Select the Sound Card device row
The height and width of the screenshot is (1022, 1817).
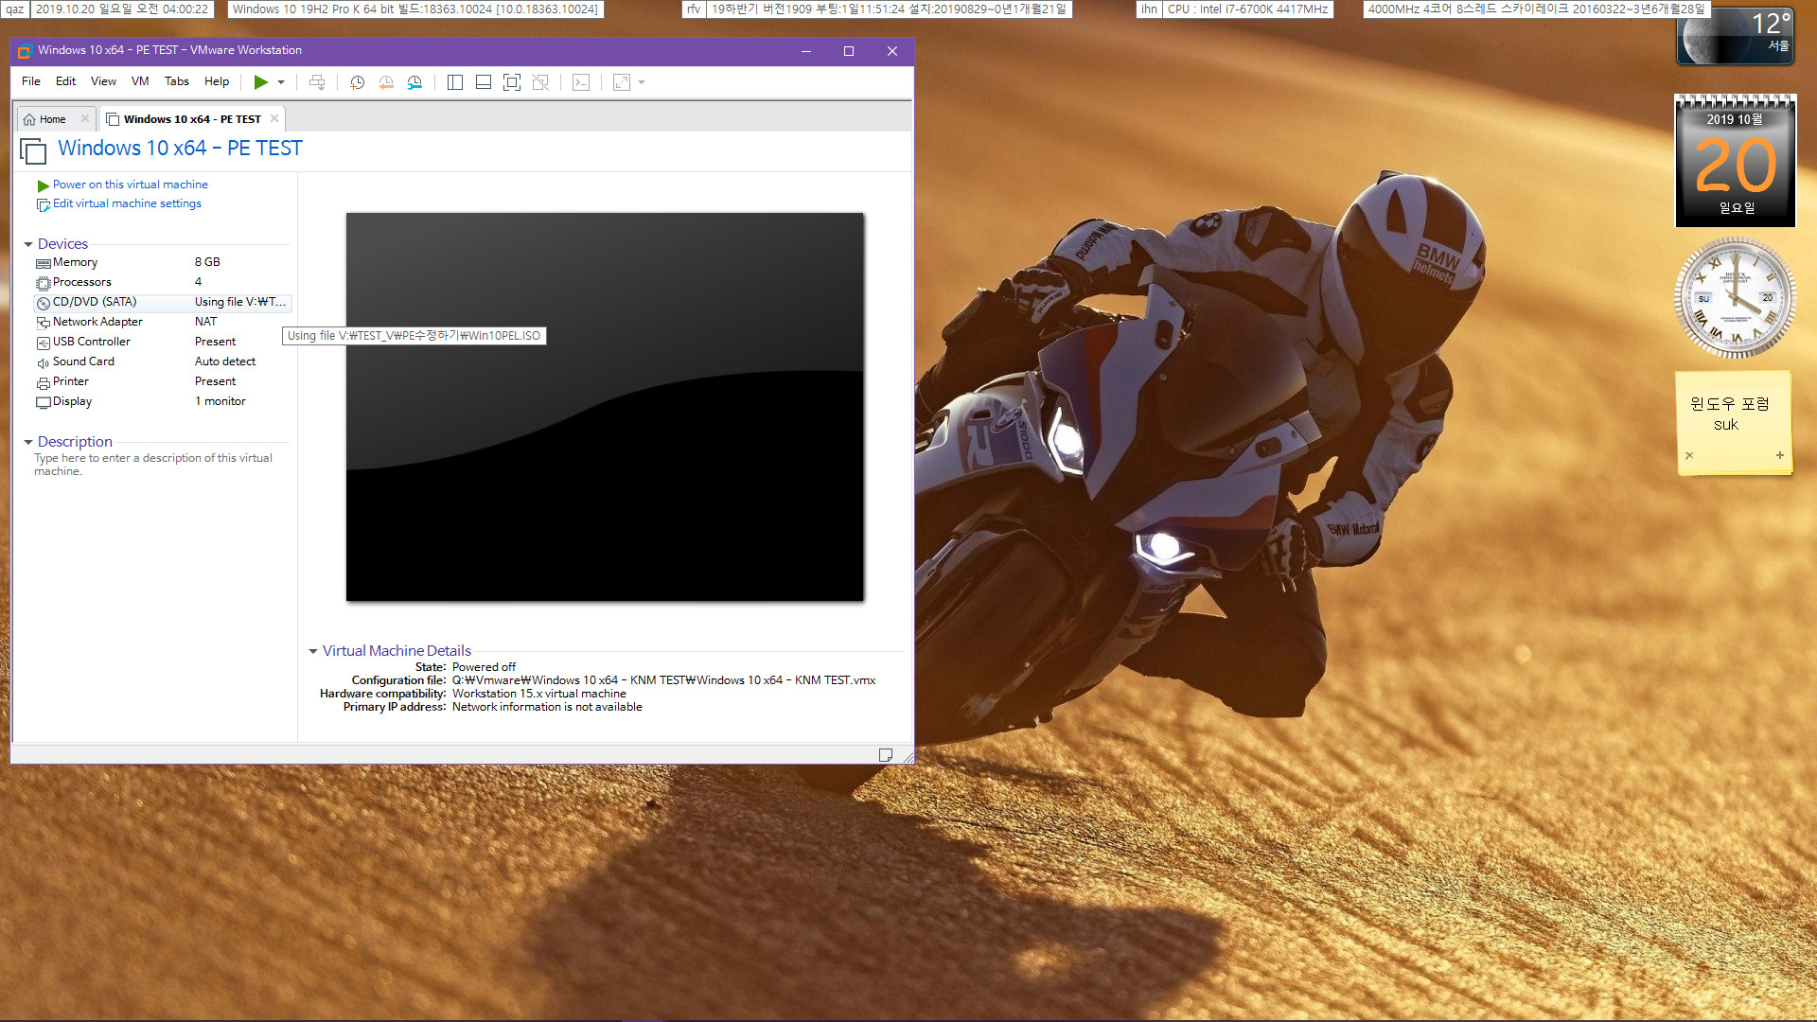161,361
